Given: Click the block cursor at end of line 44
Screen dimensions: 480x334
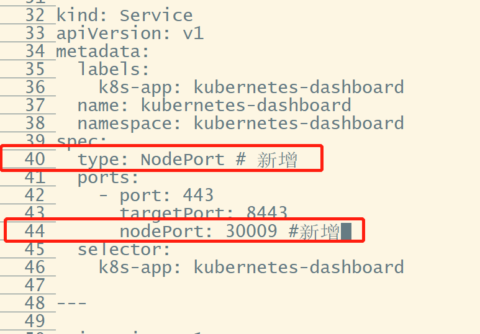Looking at the screenshot, I should (346, 232).
